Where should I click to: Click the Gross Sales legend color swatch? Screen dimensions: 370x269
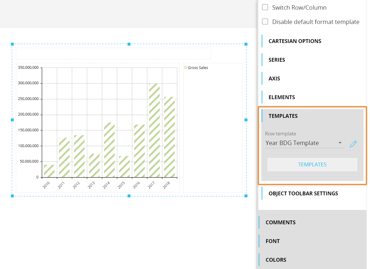coord(185,68)
